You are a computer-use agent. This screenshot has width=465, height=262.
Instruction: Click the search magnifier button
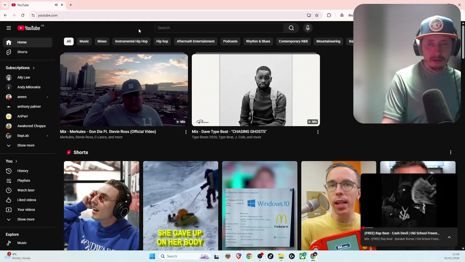click(x=291, y=28)
